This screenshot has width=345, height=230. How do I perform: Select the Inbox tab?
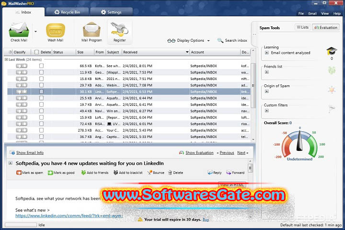(x=23, y=12)
